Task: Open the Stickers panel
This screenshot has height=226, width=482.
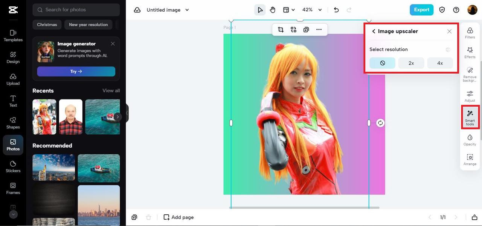Action: coord(13,166)
